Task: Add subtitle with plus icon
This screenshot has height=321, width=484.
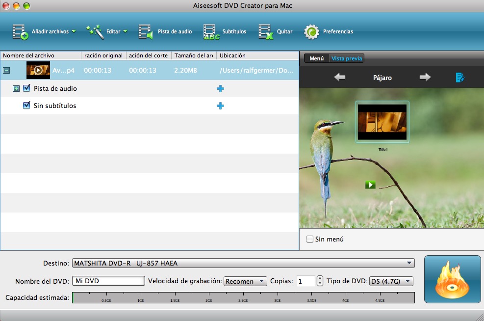Action: tap(220, 106)
